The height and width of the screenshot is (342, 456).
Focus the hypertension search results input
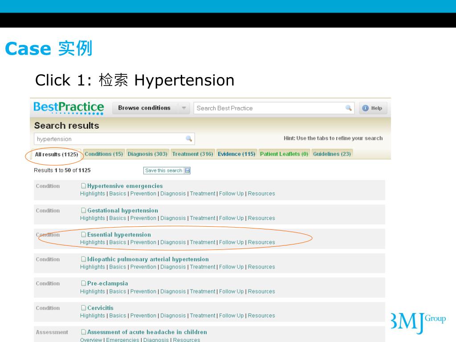click(x=114, y=139)
